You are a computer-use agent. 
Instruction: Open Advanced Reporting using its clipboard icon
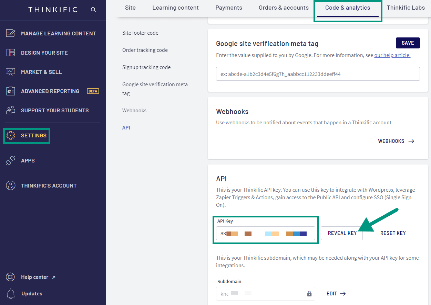(11, 91)
